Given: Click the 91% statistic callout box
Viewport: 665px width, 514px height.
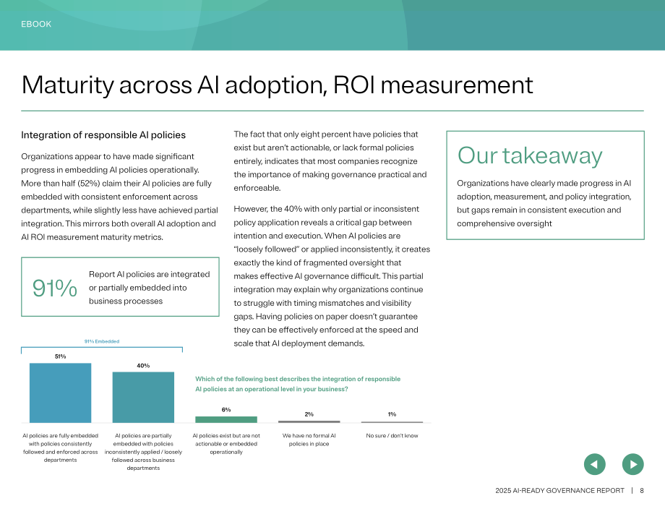Looking at the screenshot, I should pyautogui.click(x=120, y=287).
